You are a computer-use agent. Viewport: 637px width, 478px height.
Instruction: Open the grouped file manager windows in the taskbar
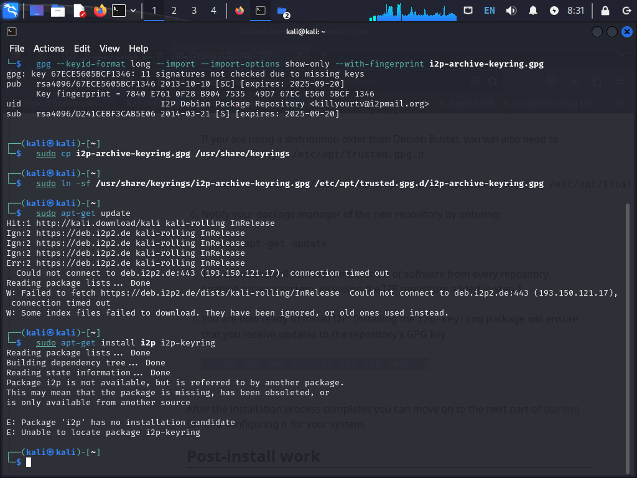[x=283, y=11]
